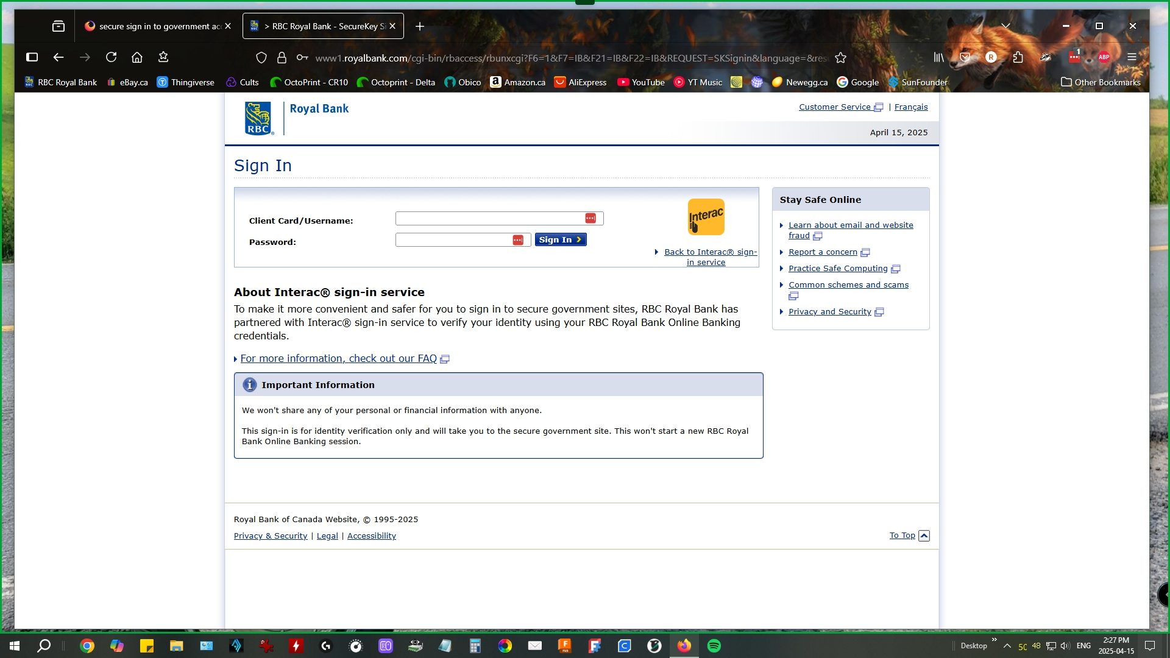This screenshot has width=1170, height=658.
Task: Switch language with the Français link
Action: (911, 107)
